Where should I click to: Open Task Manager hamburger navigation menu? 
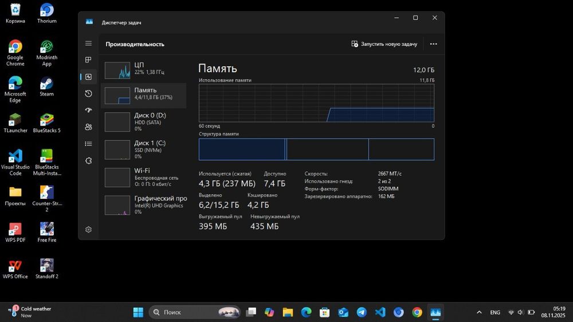click(88, 43)
